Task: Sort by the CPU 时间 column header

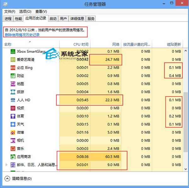Action: click(75, 44)
